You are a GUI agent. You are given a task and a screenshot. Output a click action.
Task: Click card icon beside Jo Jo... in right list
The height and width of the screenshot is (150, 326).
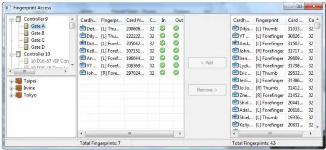point(236,88)
